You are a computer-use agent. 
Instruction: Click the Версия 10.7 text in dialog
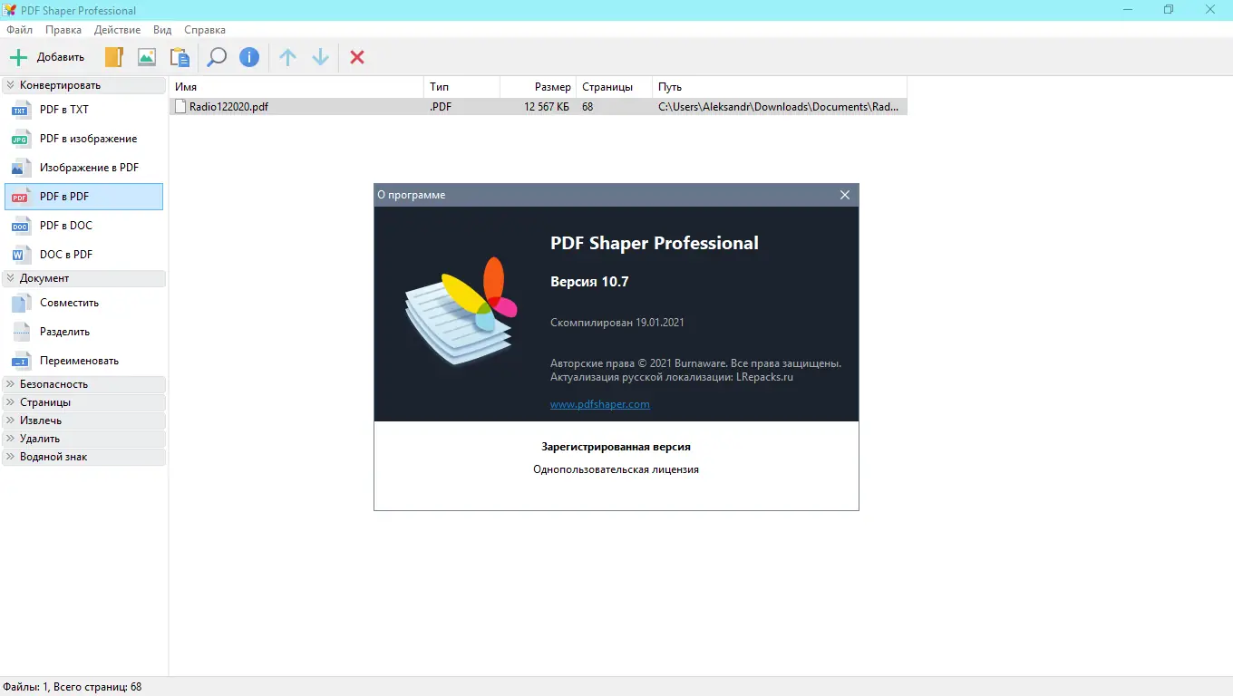pyautogui.click(x=589, y=282)
